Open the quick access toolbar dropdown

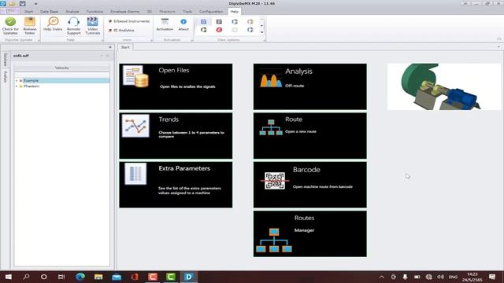[35, 4]
